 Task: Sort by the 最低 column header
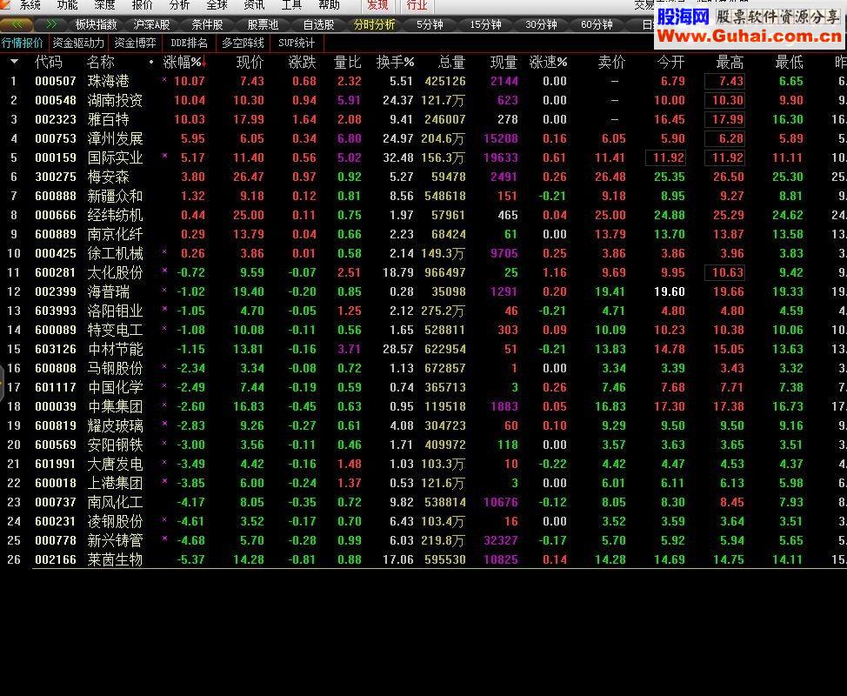coord(790,62)
